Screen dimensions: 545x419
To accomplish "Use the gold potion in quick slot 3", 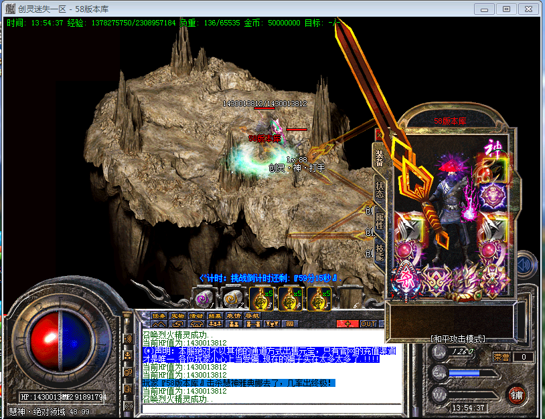I will pyautogui.click(x=262, y=299).
